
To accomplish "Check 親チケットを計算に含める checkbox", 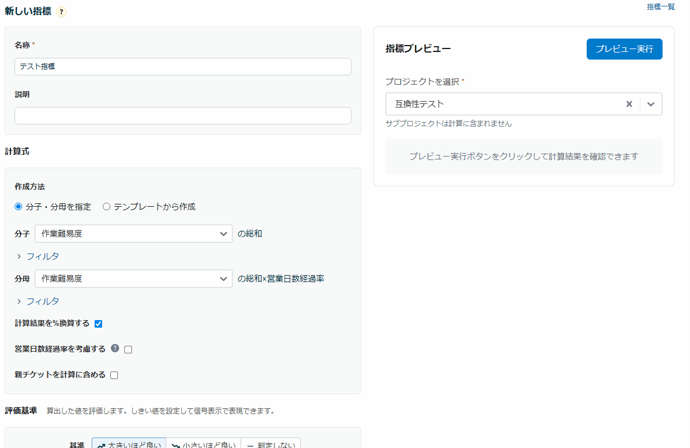I will (x=114, y=375).
